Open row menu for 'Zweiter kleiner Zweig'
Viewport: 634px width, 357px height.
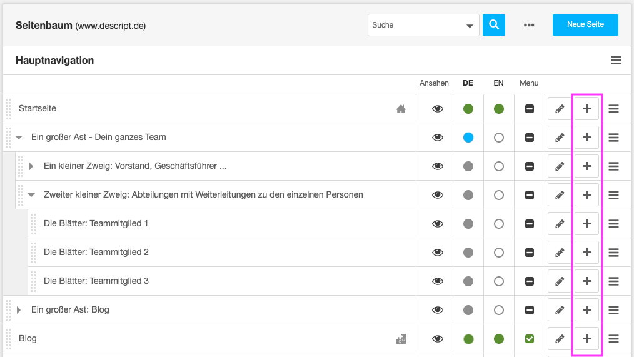coord(613,195)
